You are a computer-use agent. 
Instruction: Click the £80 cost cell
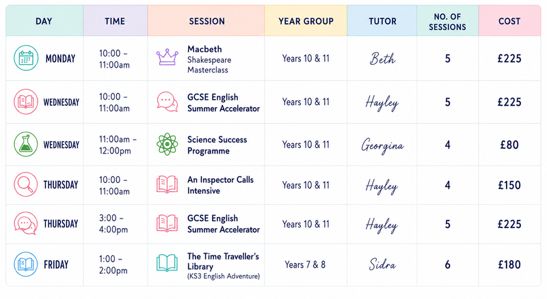(509, 145)
